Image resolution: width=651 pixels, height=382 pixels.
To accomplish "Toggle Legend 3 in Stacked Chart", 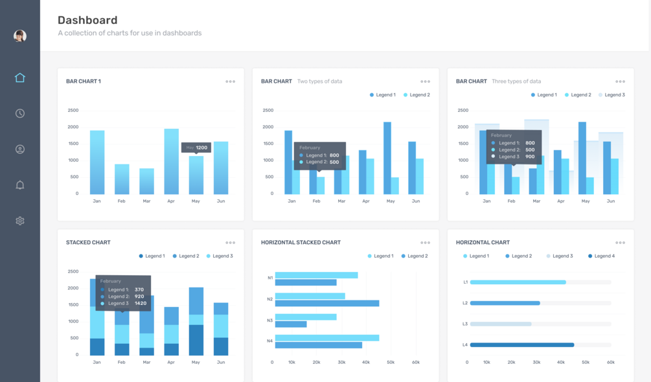I will [220, 256].
